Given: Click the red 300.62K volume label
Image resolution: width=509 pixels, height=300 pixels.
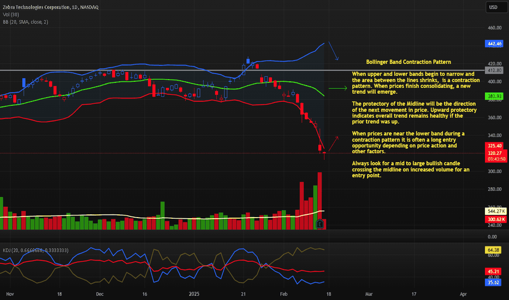Looking at the screenshot, I should click(x=496, y=219).
